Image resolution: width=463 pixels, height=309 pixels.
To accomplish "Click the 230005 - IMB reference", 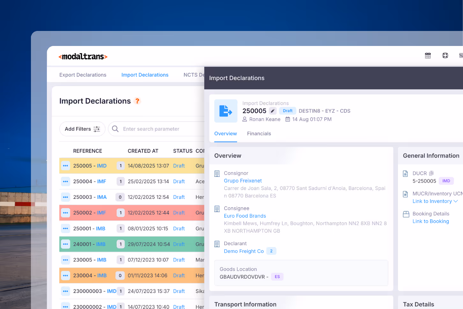I will [x=90, y=260].
